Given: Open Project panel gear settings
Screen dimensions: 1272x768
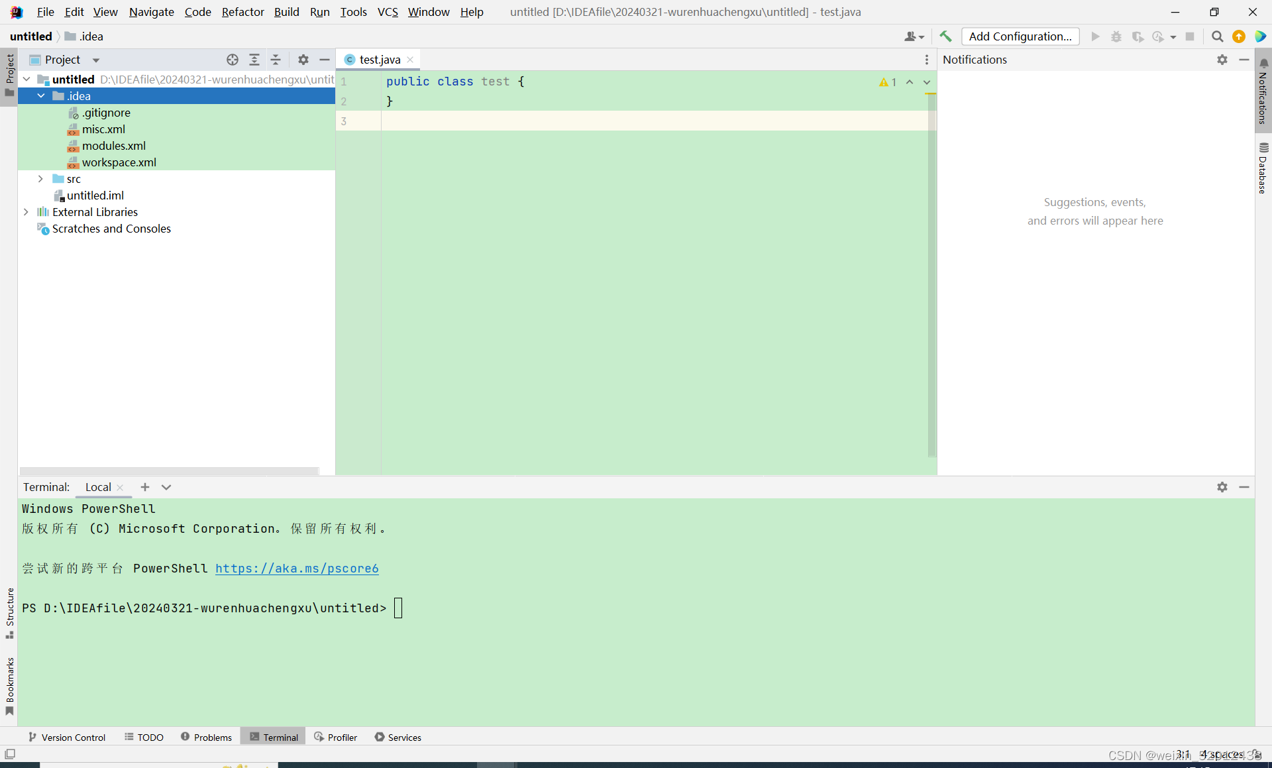Looking at the screenshot, I should [x=303, y=60].
